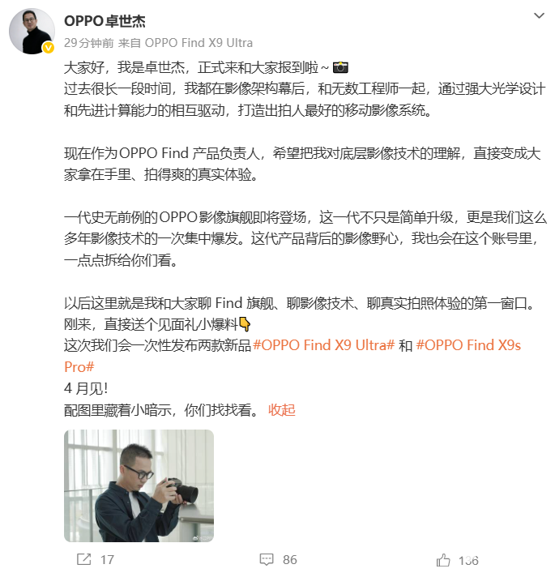Click the yellow verified badge
555x573 pixels.
(49, 48)
